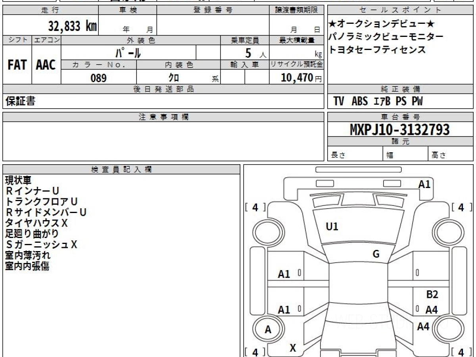Click the 登録番号 header cell
The height and width of the screenshot is (357, 476).
tap(213, 10)
